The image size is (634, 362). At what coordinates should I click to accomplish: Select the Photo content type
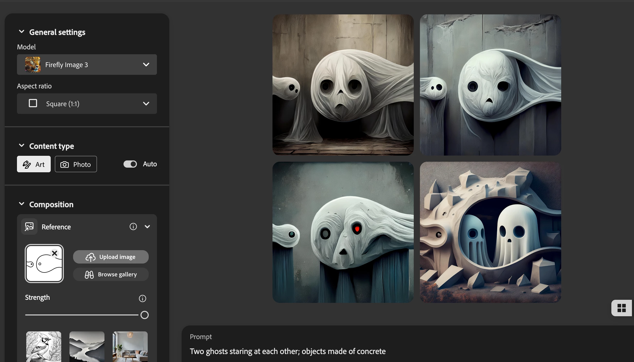pyautogui.click(x=76, y=164)
